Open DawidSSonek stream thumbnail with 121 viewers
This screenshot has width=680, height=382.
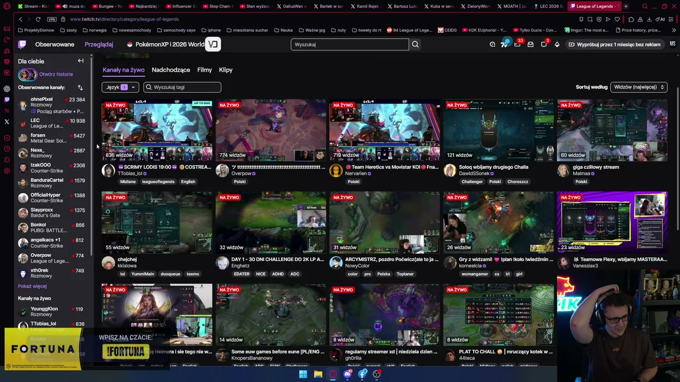498,130
